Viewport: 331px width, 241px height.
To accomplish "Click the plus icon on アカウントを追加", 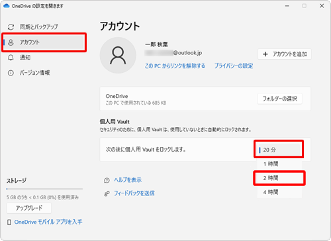I will [265, 54].
